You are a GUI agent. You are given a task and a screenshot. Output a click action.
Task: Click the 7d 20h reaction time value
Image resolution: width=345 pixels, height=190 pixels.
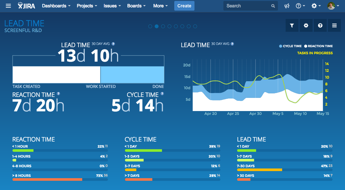coord(38,106)
